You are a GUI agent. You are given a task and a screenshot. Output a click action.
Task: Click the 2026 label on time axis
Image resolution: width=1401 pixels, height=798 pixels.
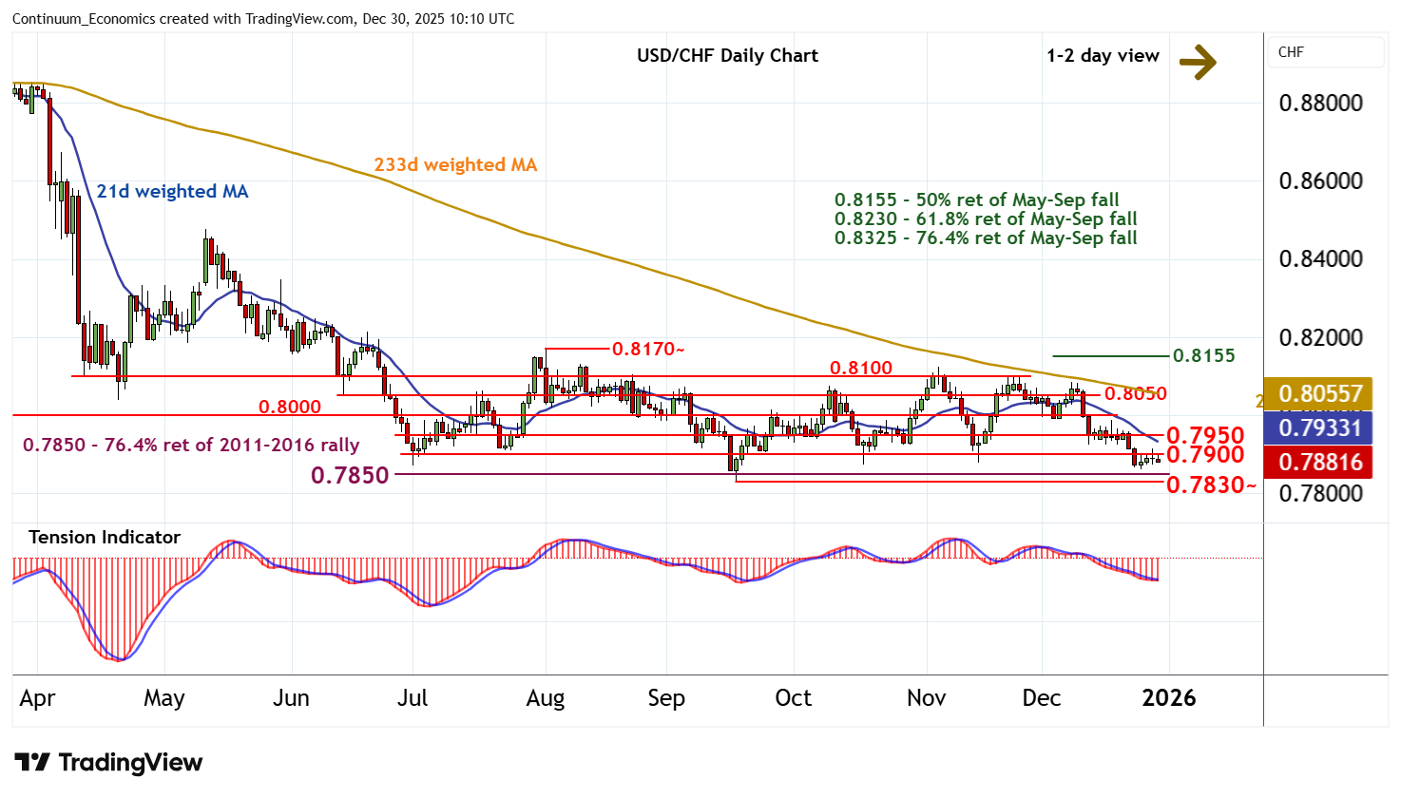pyautogui.click(x=1168, y=698)
